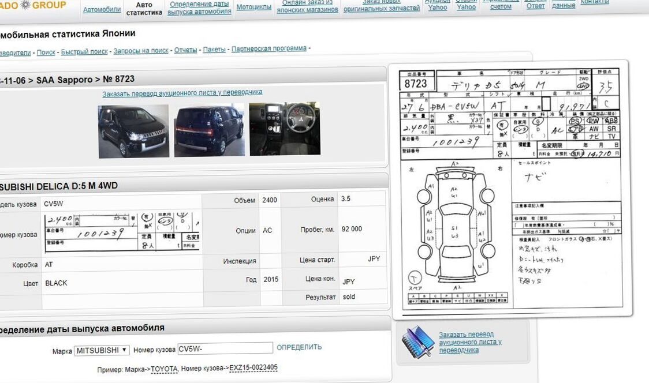This screenshot has height=383, width=649.
Task: Click the ADO GROUP logo
Action: [x=33, y=5]
